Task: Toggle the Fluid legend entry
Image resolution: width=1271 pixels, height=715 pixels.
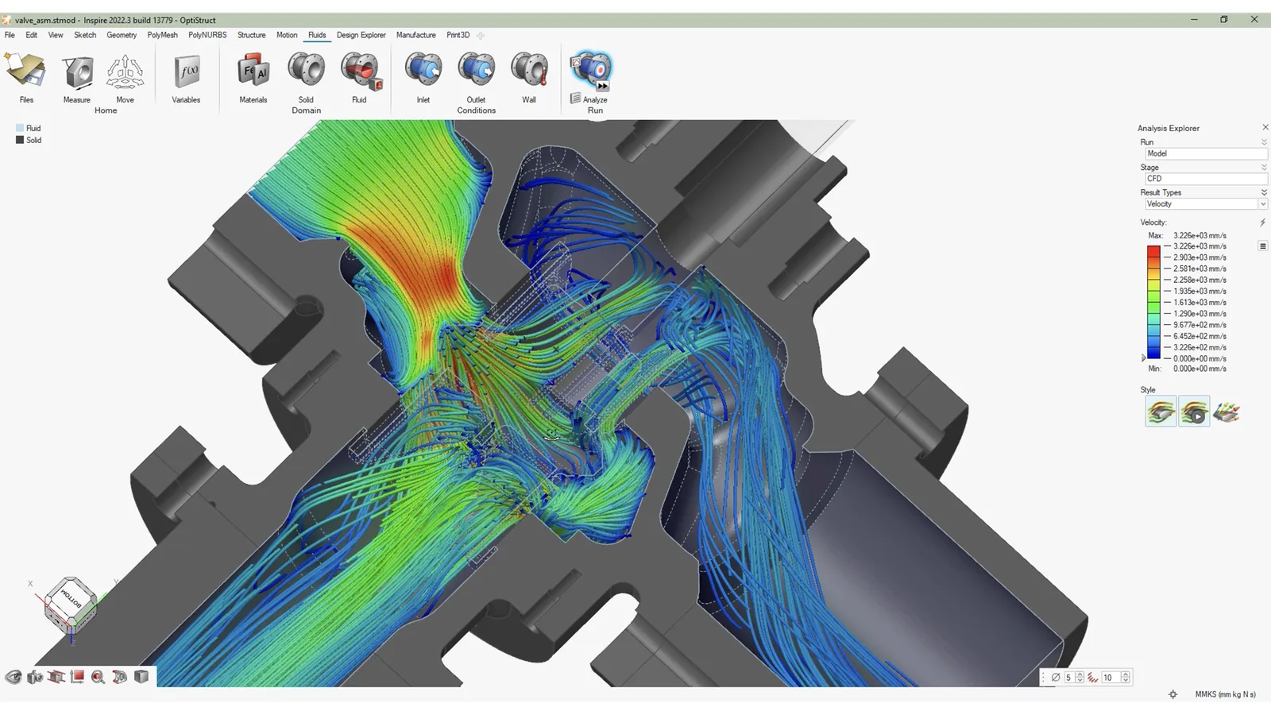Action: coord(29,128)
